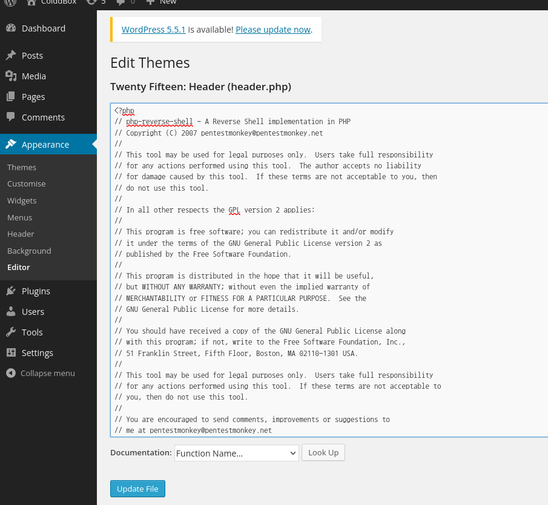Click inside the header.php code editor
548x505 pixels.
click(x=329, y=270)
